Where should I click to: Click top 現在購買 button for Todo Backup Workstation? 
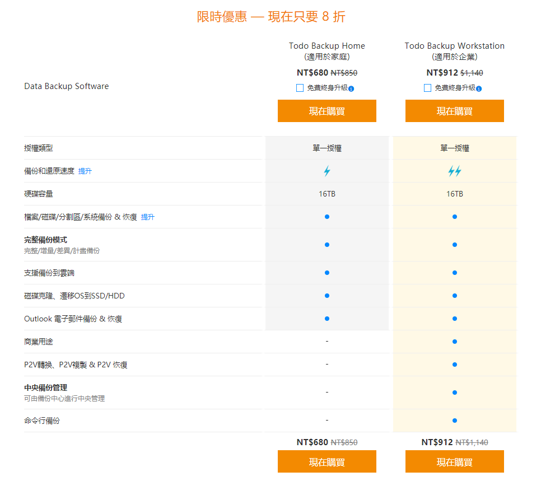click(x=455, y=111)
